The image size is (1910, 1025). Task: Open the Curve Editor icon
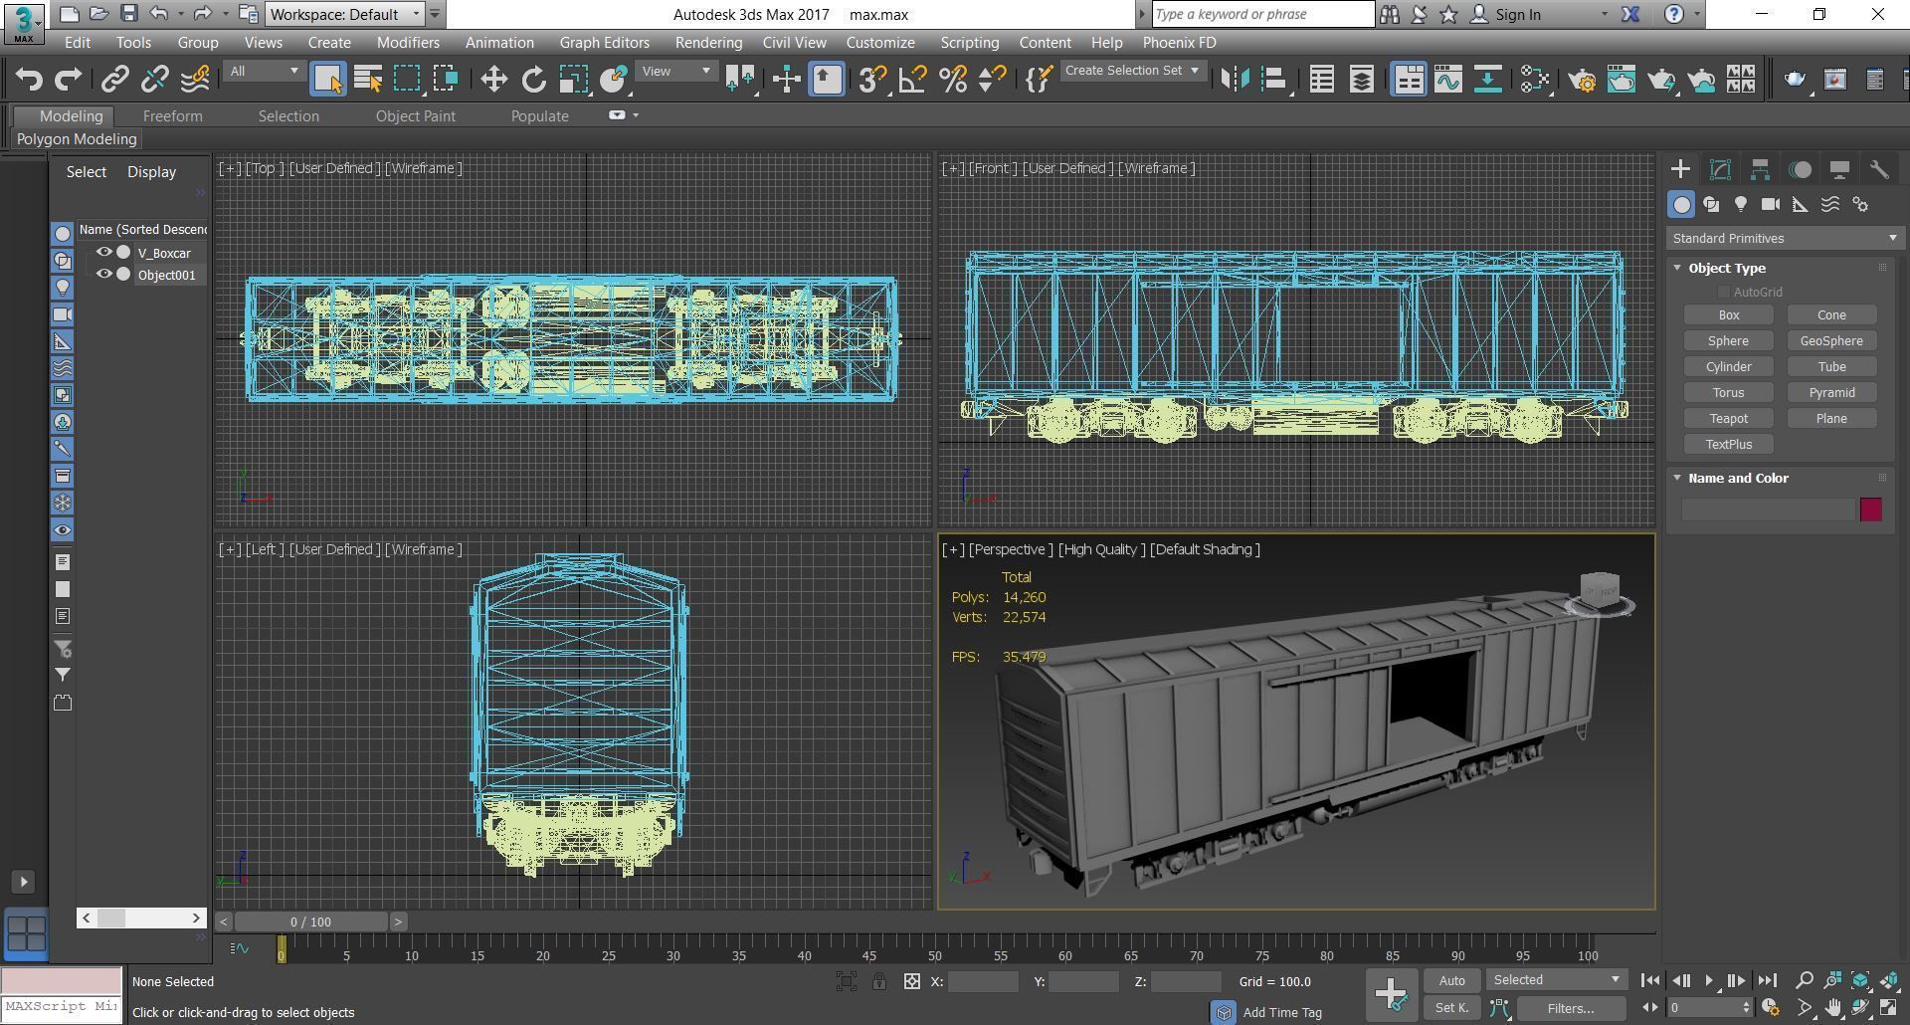1448,80
